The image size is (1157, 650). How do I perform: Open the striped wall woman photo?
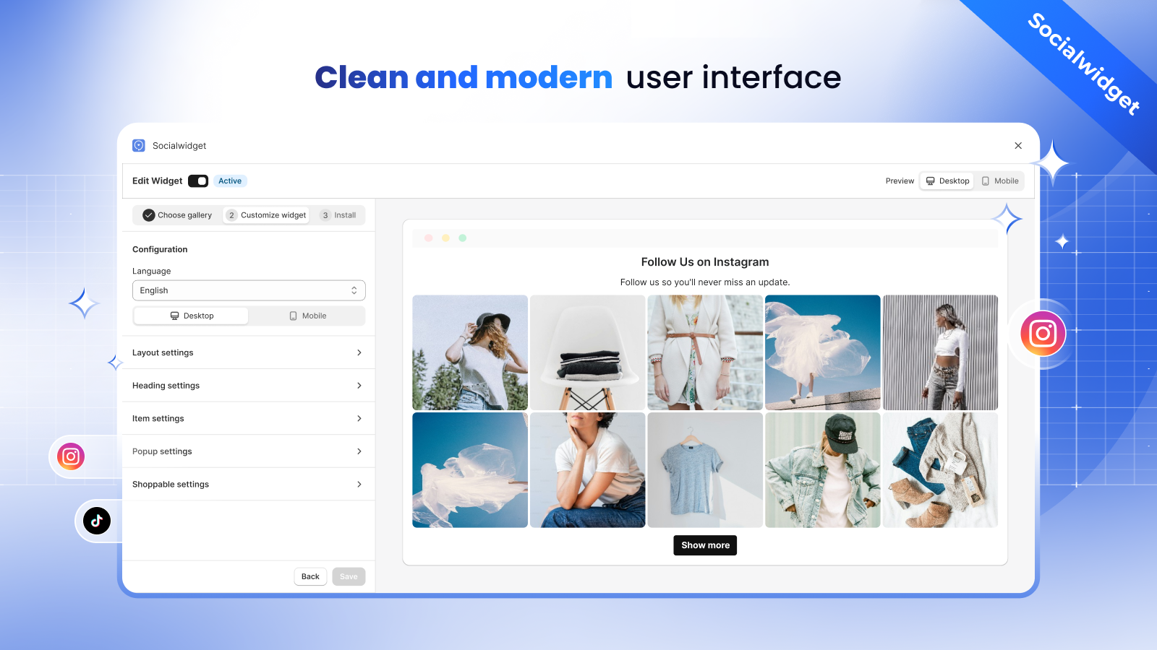pyautogui.click(x=940, y=352)
